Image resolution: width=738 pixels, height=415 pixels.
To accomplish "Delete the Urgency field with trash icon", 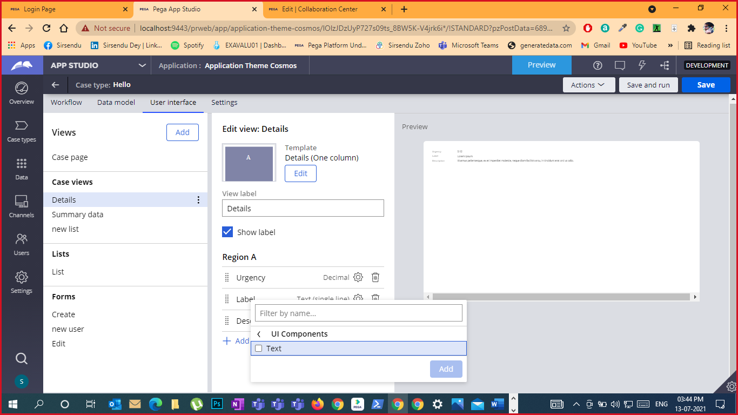I will 375,277.
